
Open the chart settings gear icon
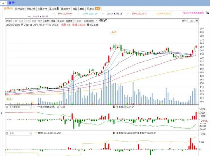101,20
